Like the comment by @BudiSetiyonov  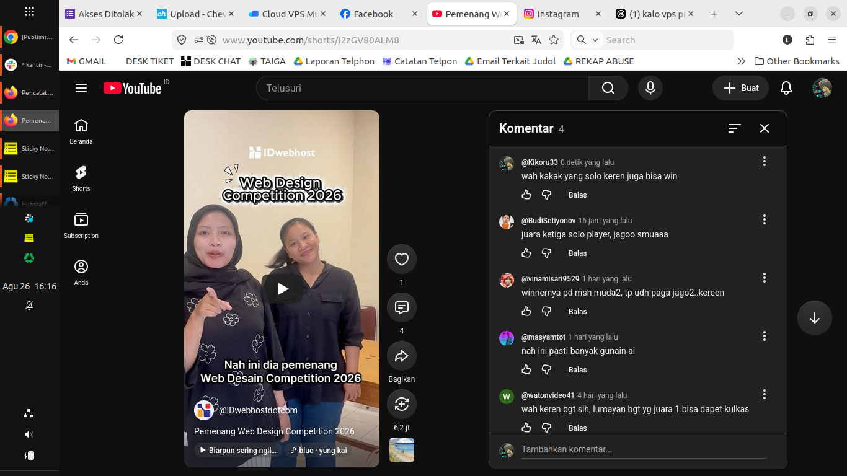point(526,253)
